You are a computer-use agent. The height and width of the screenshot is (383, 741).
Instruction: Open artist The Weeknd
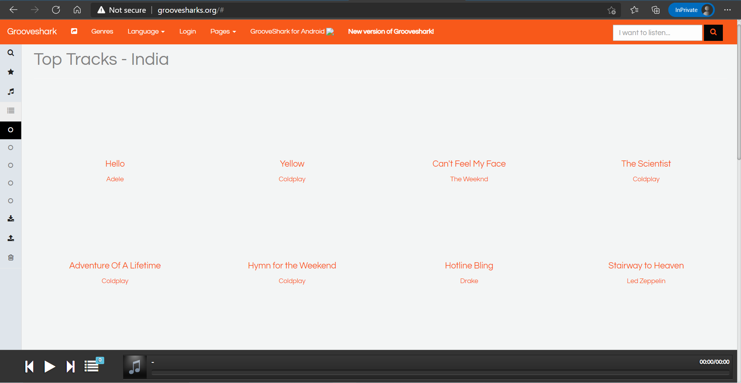(469, 179)
